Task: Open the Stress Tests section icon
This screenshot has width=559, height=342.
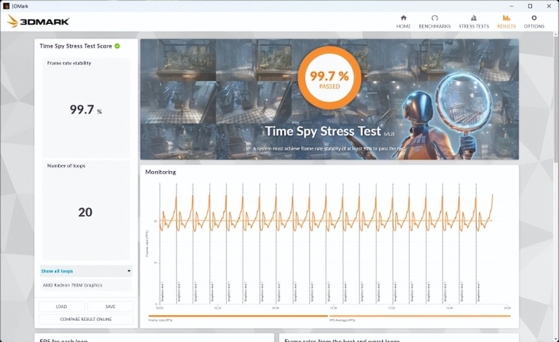Action: coord(473,19)
